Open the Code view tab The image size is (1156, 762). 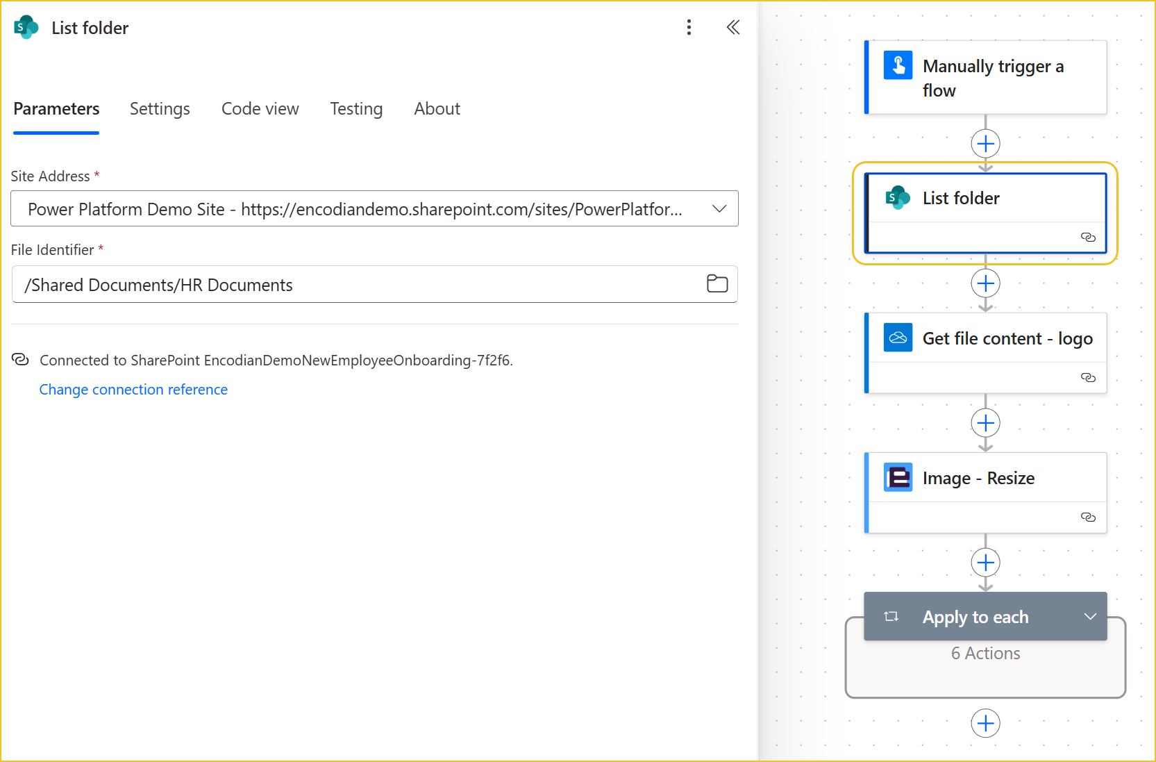(260, 109)
